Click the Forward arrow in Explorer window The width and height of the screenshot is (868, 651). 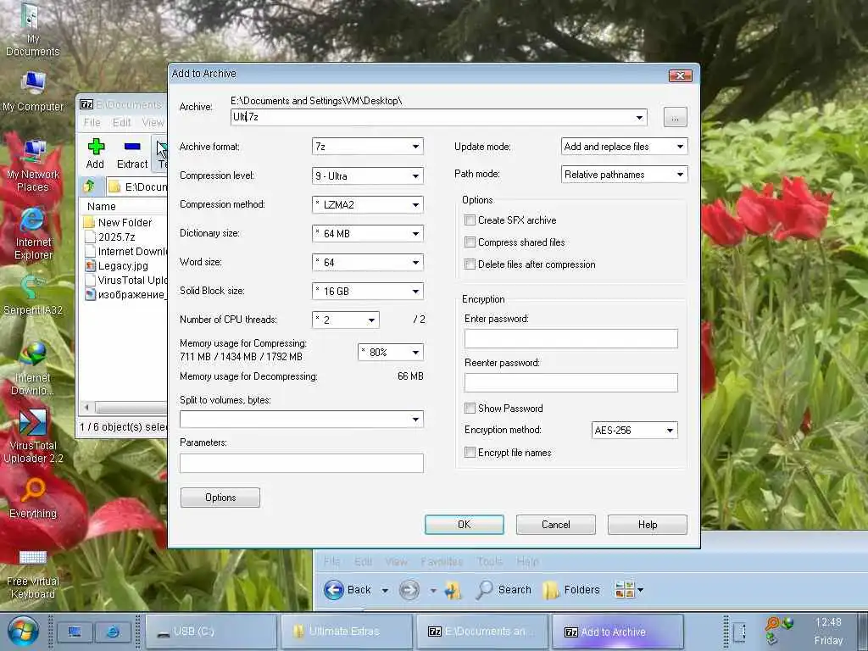409,590
